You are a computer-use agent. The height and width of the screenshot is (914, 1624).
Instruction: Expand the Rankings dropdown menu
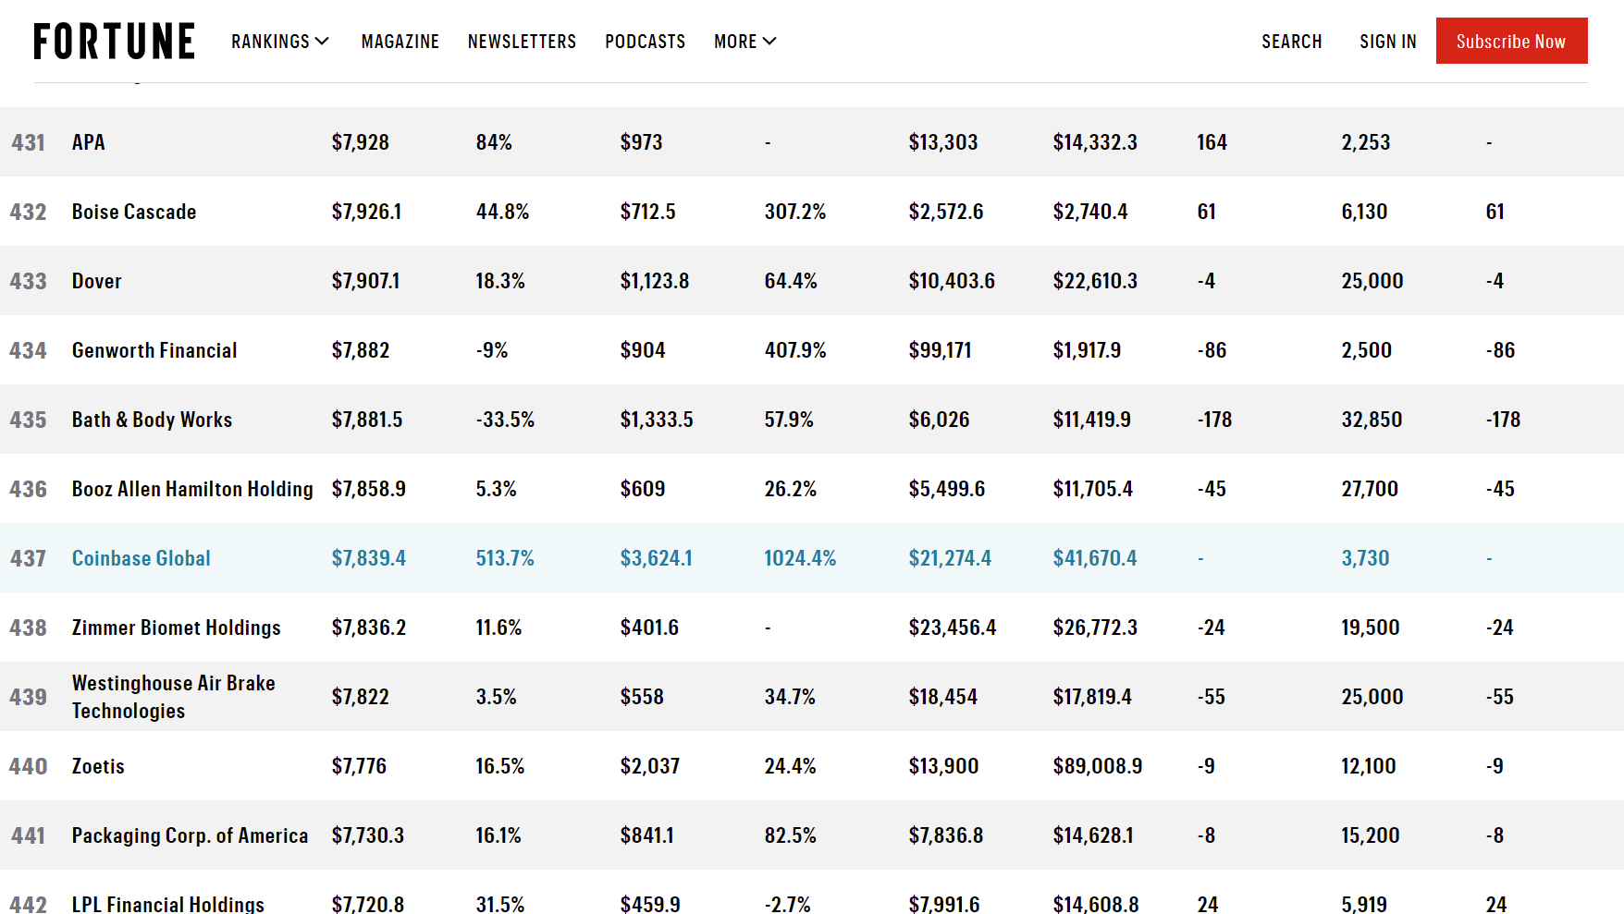click(280, 42)
